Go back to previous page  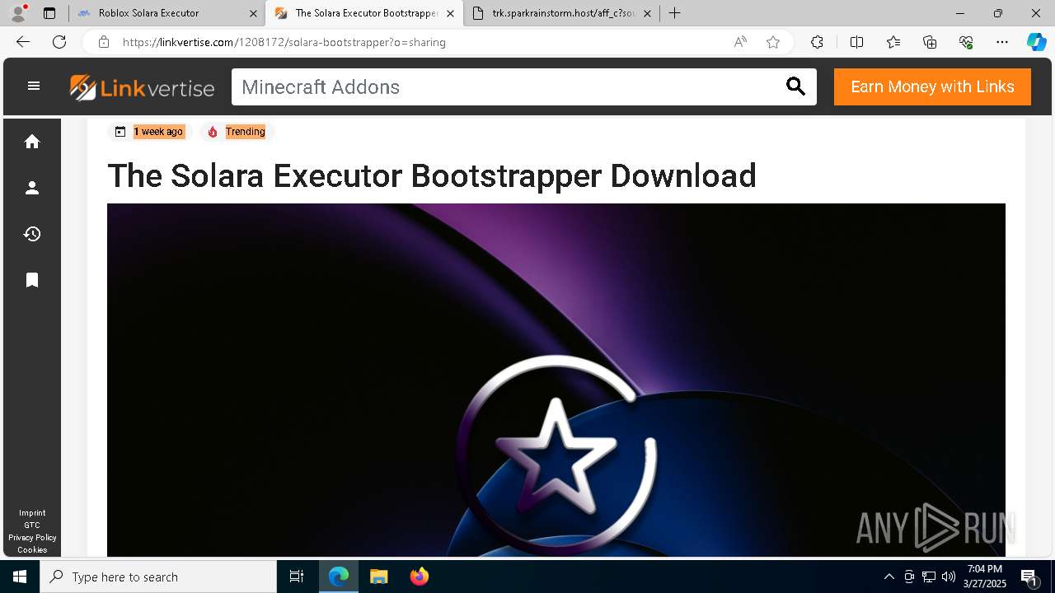tap(23, 42)
